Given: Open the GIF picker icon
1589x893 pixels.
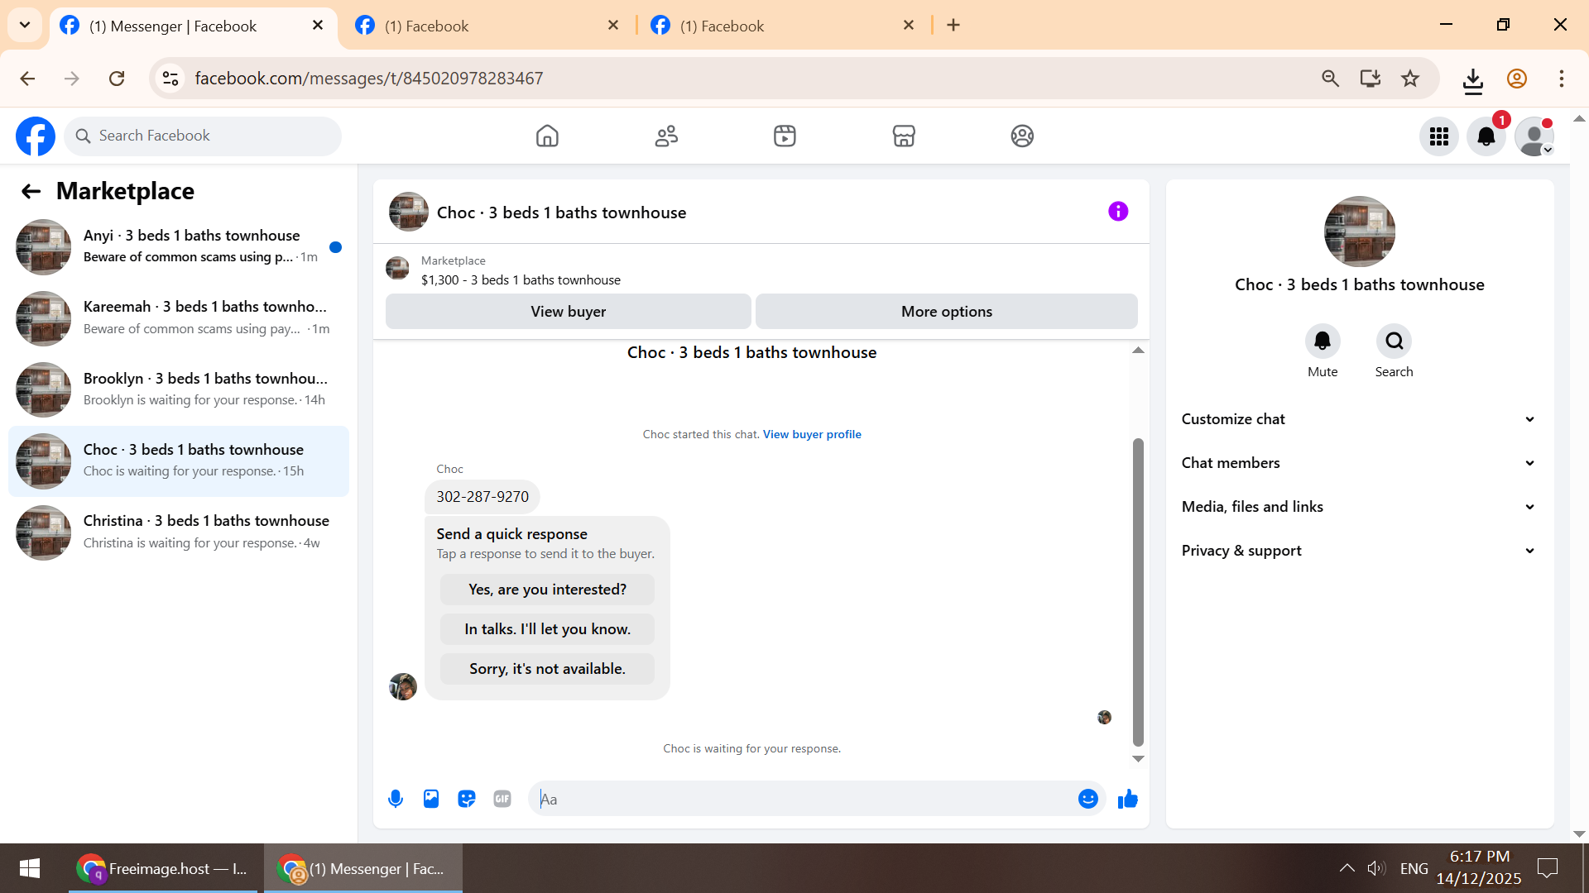Looking at the screenshot, I should coord(502,799).
